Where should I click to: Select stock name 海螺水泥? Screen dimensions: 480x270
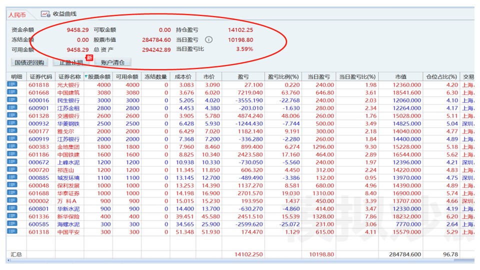click(68, 224)
